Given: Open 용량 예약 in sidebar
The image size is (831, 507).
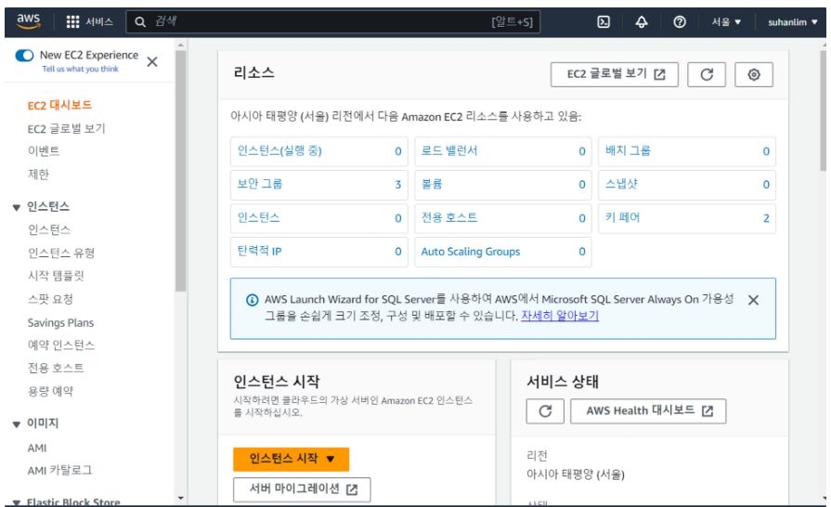Looking at the screenshot, I should (50, 391).
